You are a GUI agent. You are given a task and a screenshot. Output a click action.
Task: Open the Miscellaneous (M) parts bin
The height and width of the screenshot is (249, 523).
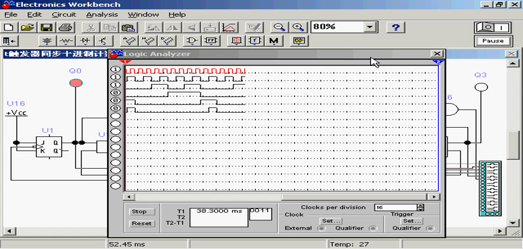pyautogui.click(x=273, y=41)
